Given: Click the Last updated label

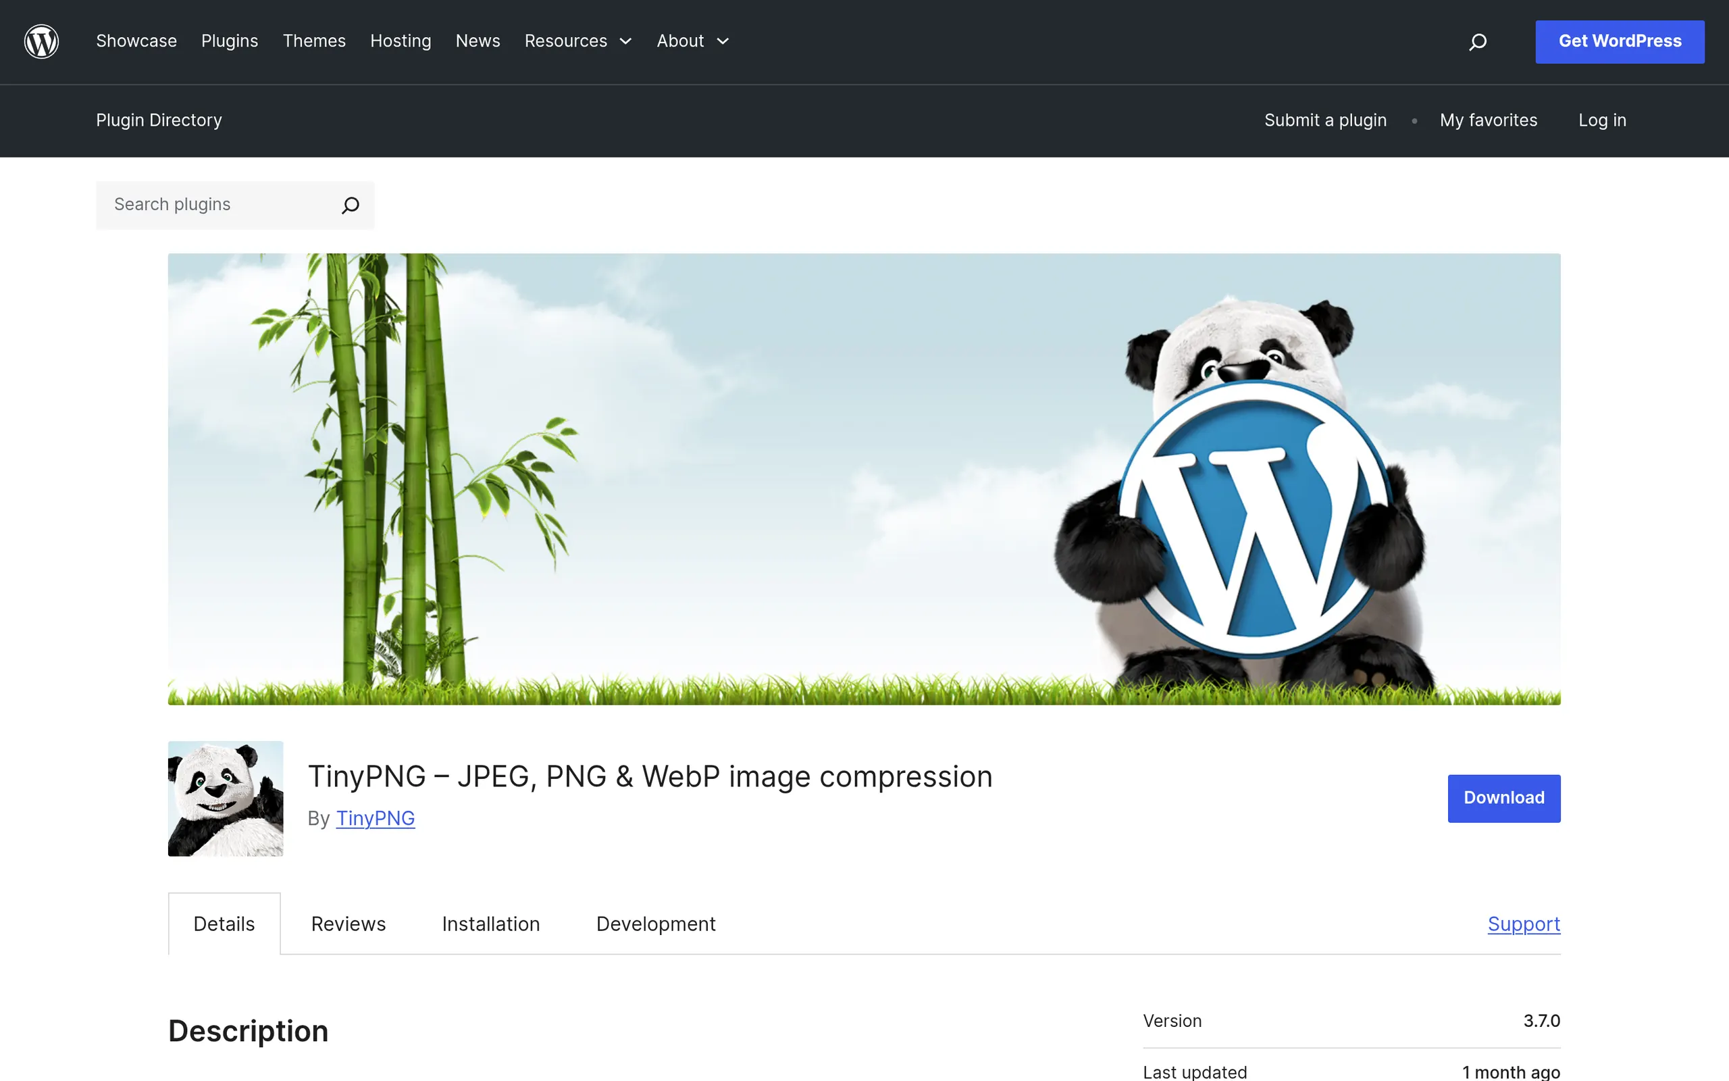Looking at the screenshot, I should pyautogui.click(x=1195, y=1072).
